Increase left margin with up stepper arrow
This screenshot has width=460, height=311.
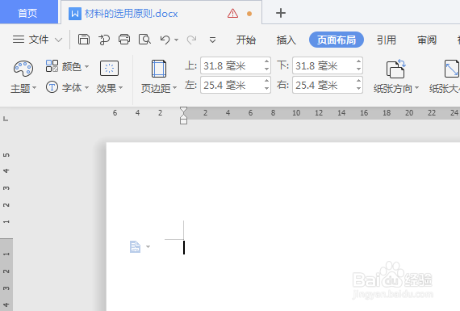(266, 81)
